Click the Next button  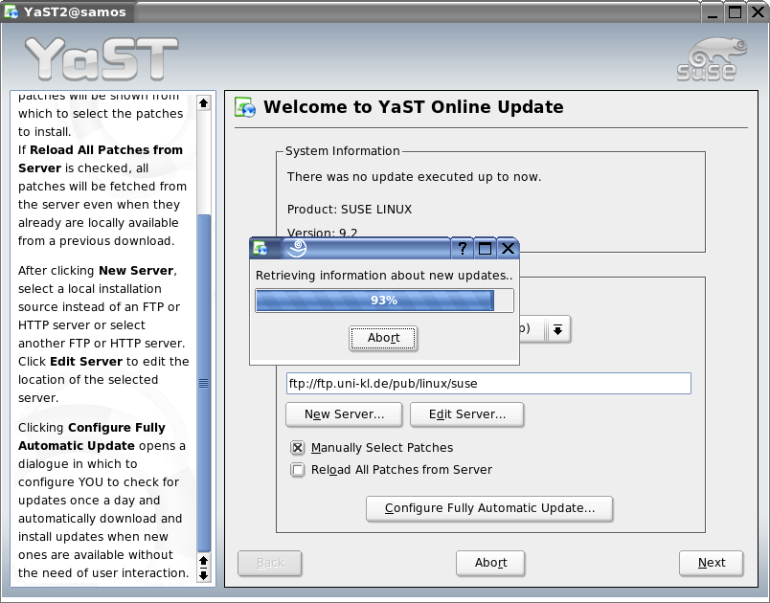tap(711, 563)
